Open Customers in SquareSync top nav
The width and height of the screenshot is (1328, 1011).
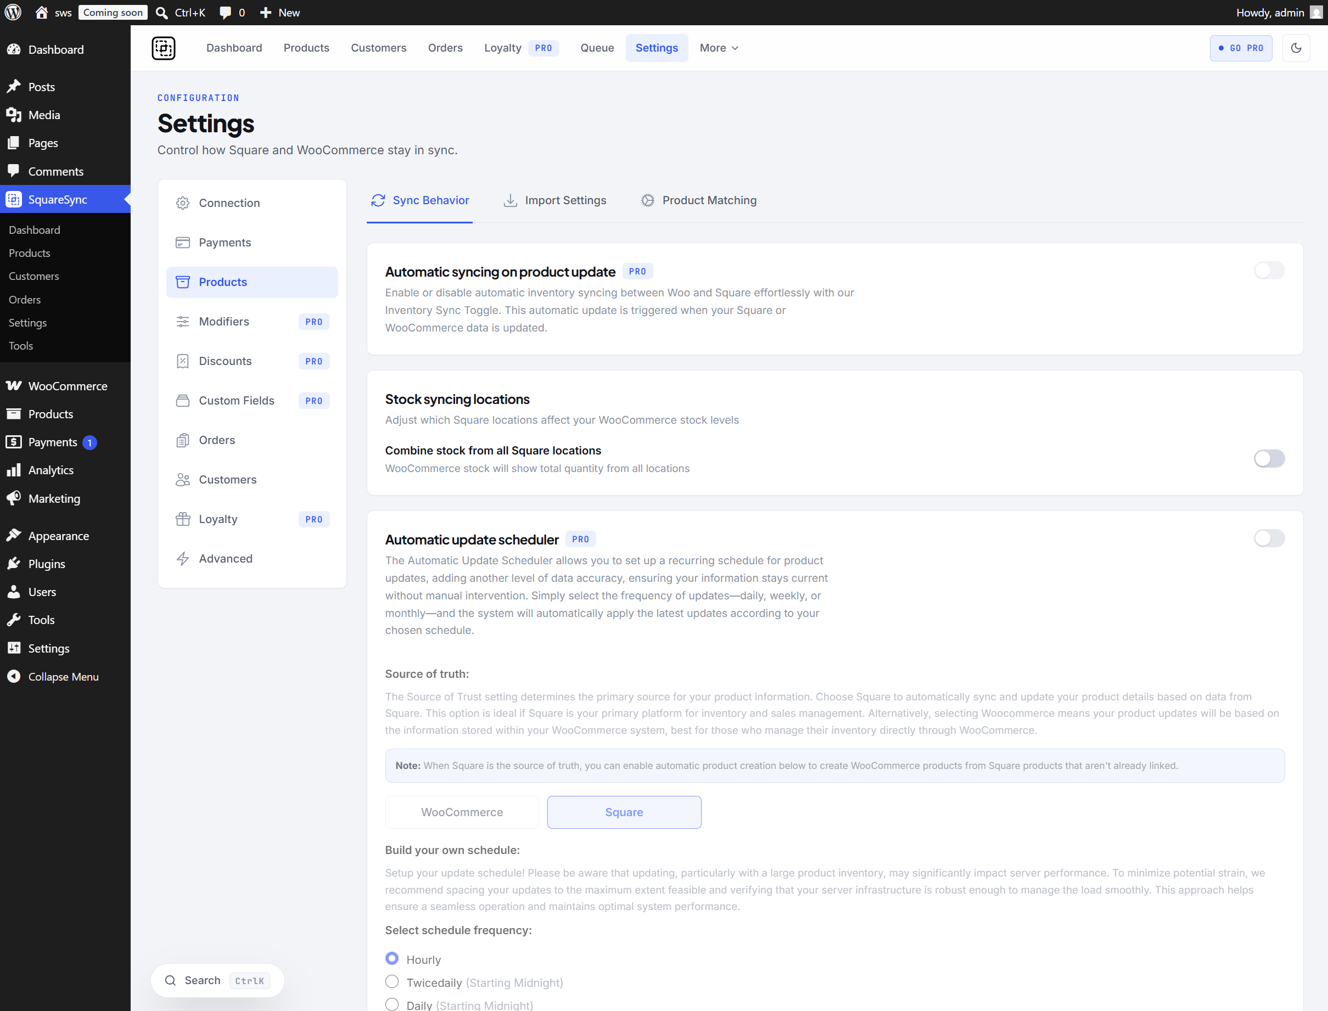(379, 48)
